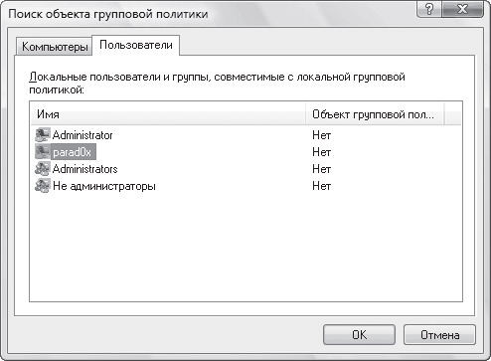Click the blank header section after Объект column
The image size is (491, 361).
pyautogui.click(x=452, y=114)
